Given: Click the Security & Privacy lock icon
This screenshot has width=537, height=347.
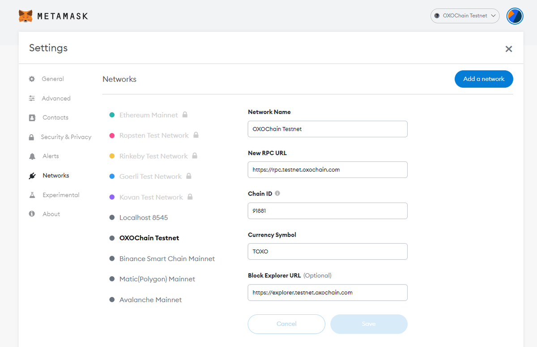Looking at the screenshot, I should 31,137.
